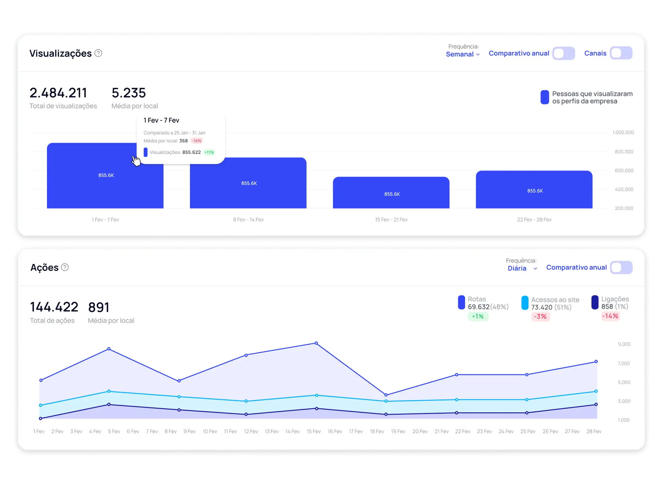Click legend swatch for profile viewers
The width and height of the screenshot is (662, 485).
pyautogui.click(x=544, y=97)
